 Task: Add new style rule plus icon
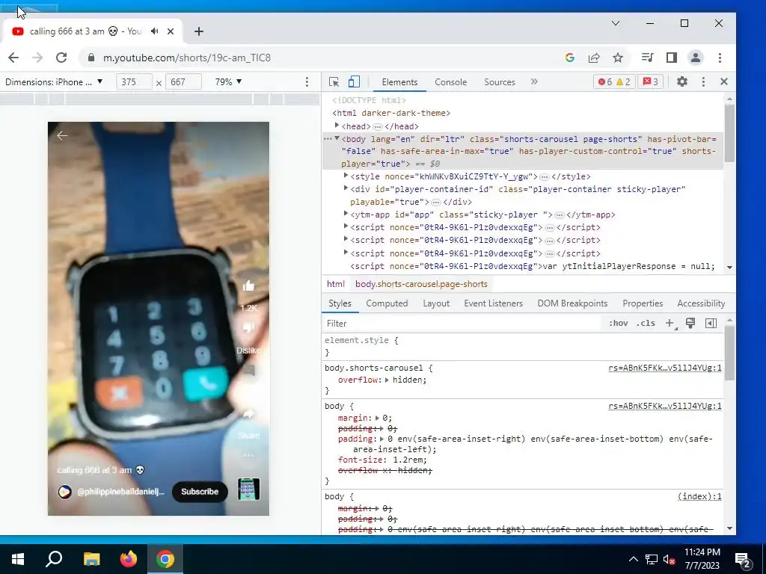[670, 323]
